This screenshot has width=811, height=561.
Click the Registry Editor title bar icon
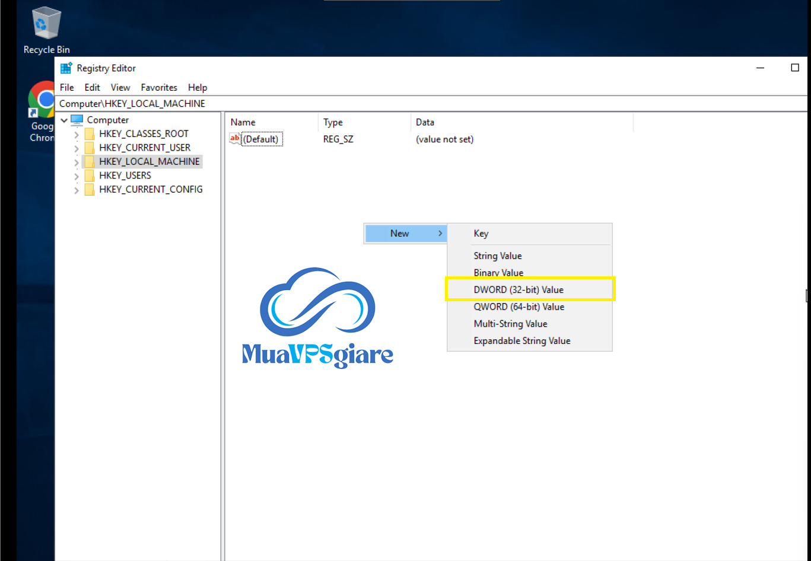(x=66, y=68)
